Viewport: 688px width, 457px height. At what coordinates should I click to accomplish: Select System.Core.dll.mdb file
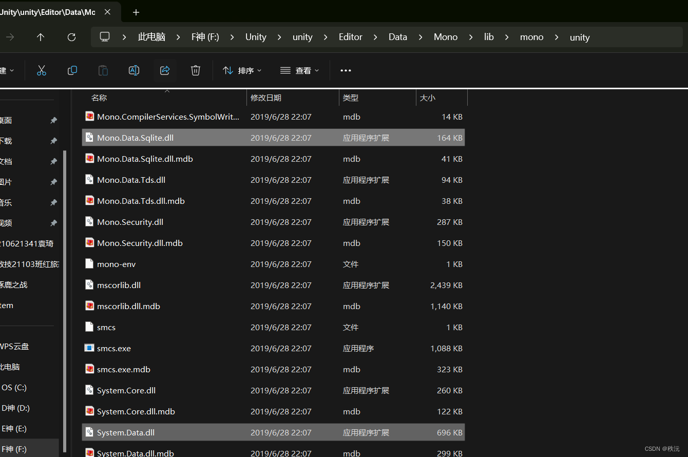coord(273,411)
